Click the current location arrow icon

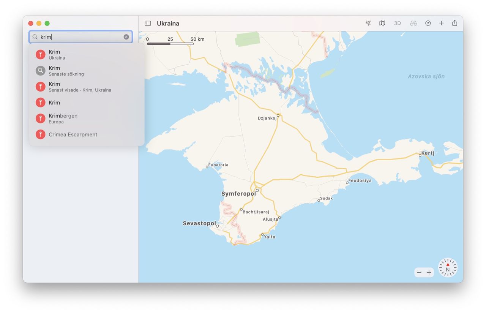[x=368, y=23]
